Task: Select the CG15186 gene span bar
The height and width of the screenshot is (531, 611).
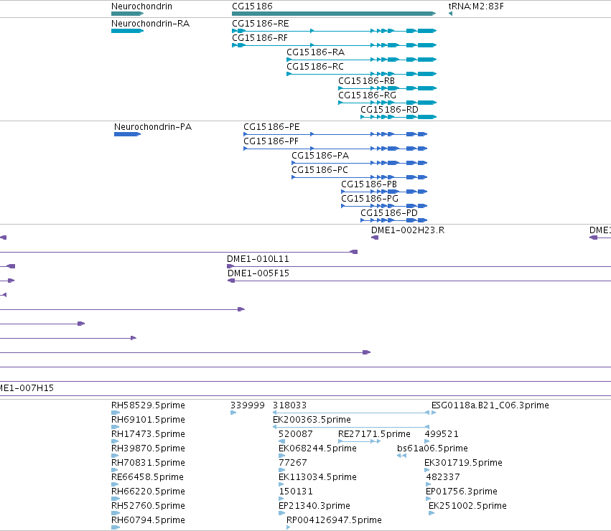Action: coord(334,14)
